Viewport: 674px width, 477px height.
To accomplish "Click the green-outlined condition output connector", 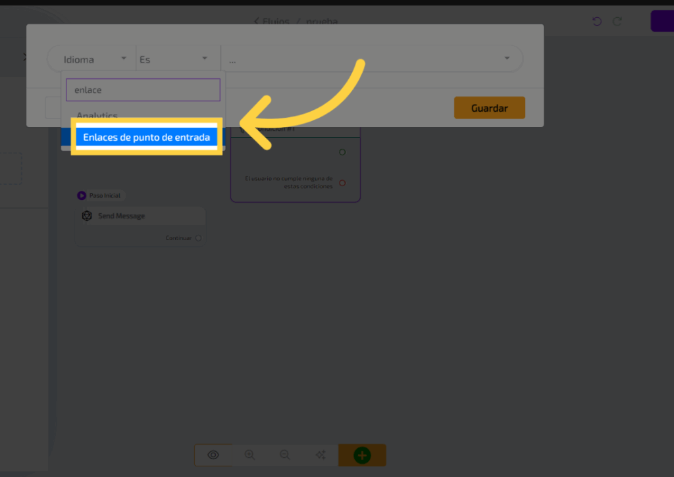I will (342, 152).
